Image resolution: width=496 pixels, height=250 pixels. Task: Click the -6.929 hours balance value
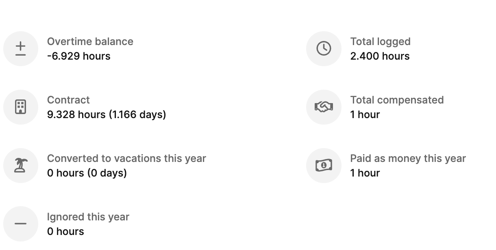pyautogui.click(x=78, y=56)
